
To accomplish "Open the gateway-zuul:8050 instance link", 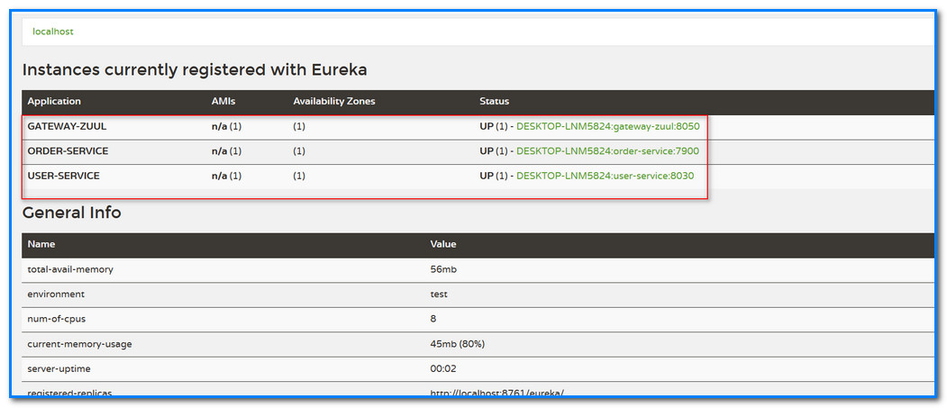I will click(607, 127).
